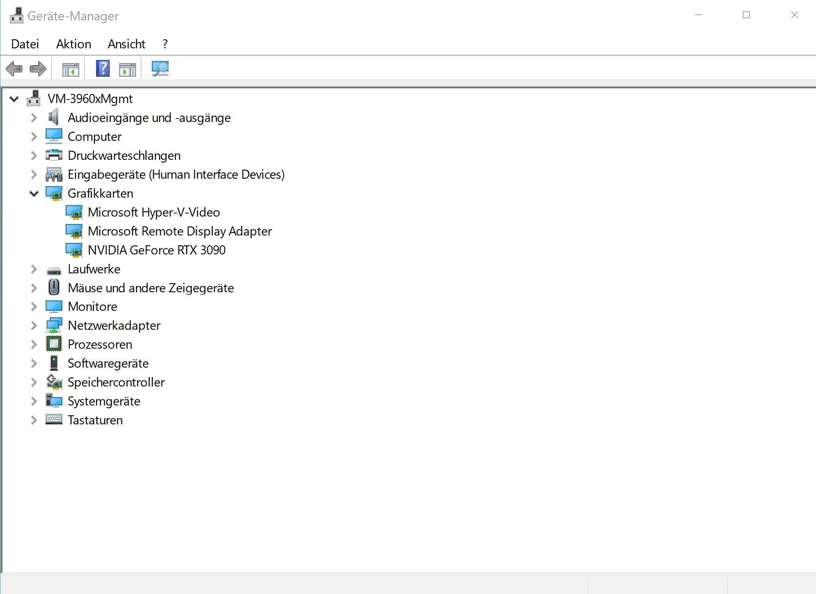This screenshot has width=816, height=594.
Task: Click the Grafikkarten display adapter icon
Action: 54,193
